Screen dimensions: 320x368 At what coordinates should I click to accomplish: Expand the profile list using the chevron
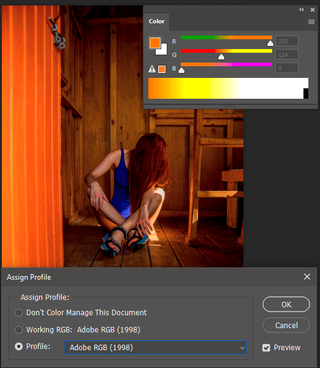point(242,348)
